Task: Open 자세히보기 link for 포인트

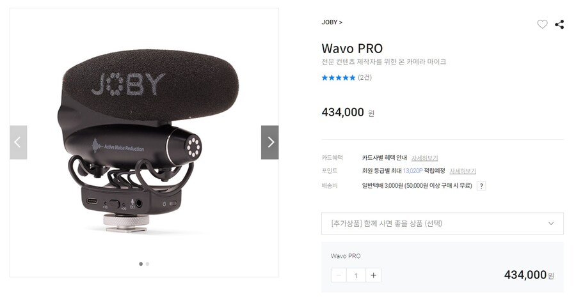Action: [x=463, y=171]
